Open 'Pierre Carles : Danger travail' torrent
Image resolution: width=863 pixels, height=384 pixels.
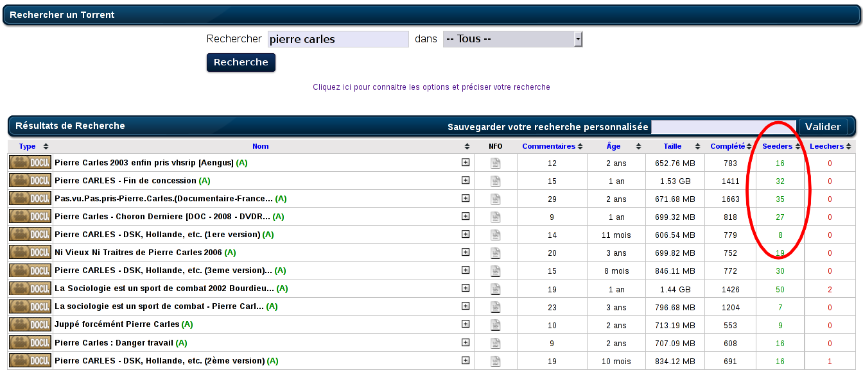point(114,343)
